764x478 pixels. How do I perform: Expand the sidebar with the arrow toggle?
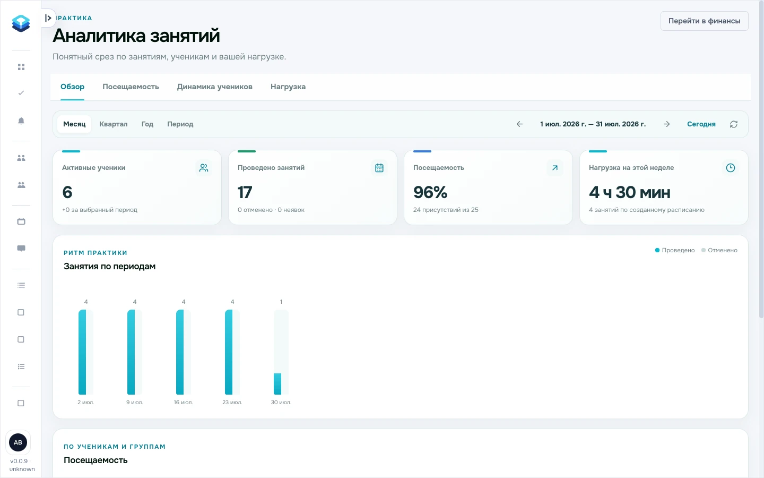(x=48, y=18)
